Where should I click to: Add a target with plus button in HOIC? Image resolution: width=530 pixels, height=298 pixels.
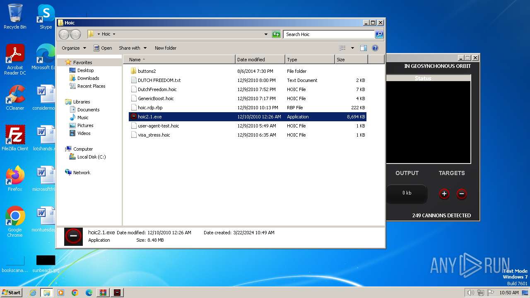coord(444,194)
